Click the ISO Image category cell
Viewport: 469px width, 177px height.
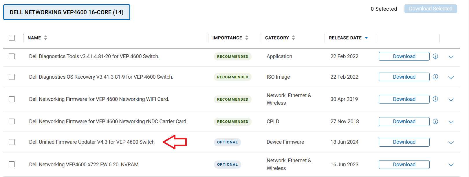(x=278, y=77)
